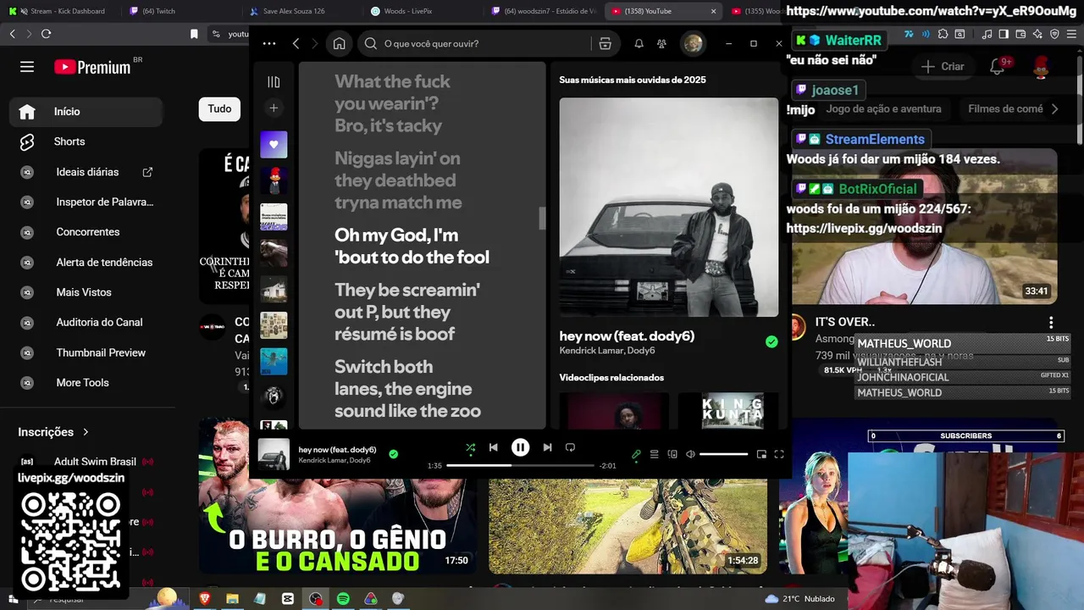Click lyric line 'Oh my God, I'm 'bout to do the fool'
The image size is (1084, 610).
tap(412, 246)
